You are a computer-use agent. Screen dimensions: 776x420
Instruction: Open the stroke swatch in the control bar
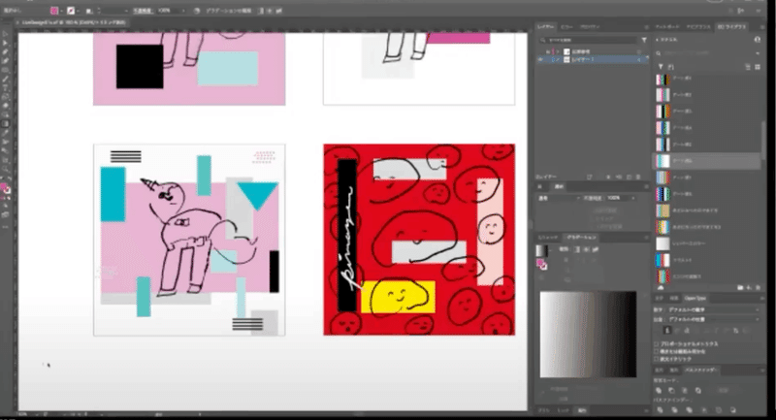[x=71, y=11]
